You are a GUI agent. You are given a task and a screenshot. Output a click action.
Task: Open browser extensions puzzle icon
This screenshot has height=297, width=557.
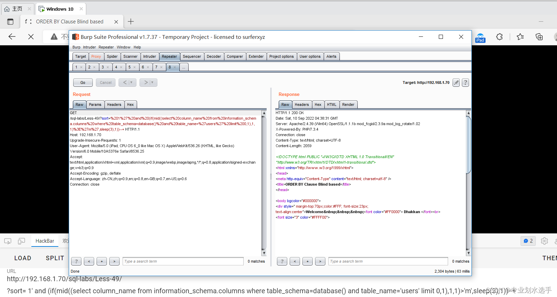tap(500, 37)
